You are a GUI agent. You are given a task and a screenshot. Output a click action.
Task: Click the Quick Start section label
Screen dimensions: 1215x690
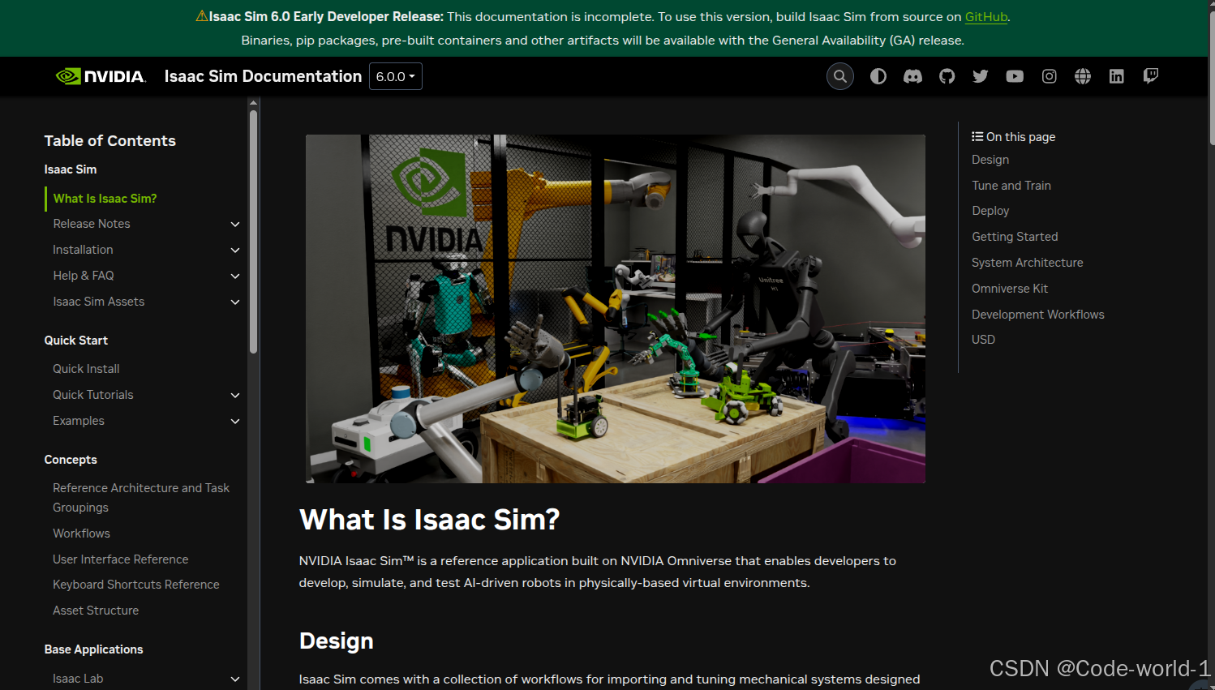point(76,341)
